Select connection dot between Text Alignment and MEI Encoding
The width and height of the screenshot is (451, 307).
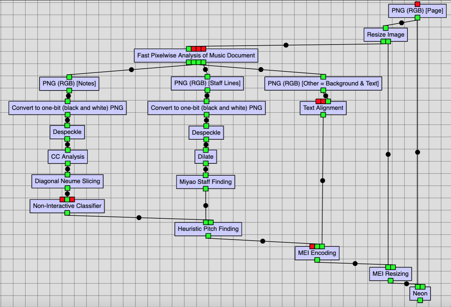[322, 181]
